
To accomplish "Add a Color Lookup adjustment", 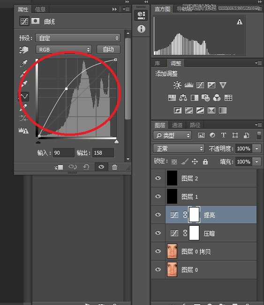I will 228,97.
